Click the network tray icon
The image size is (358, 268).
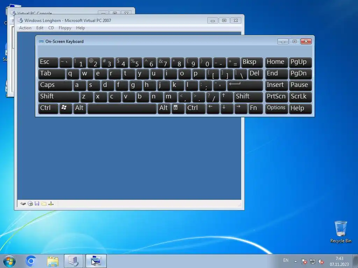(313, 261)
